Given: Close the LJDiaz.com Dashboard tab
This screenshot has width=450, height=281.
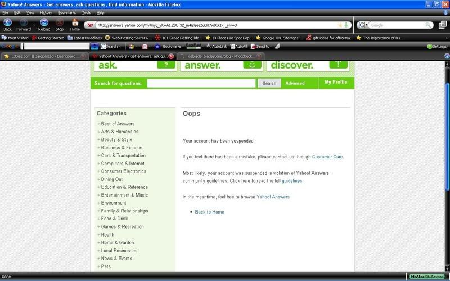Looking at the screenshot, I should point(83,56).
